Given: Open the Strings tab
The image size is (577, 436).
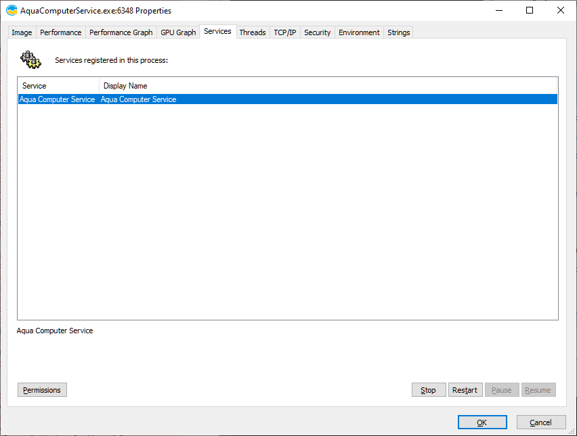Looking at the screenshot, I should tap(398, 32).
